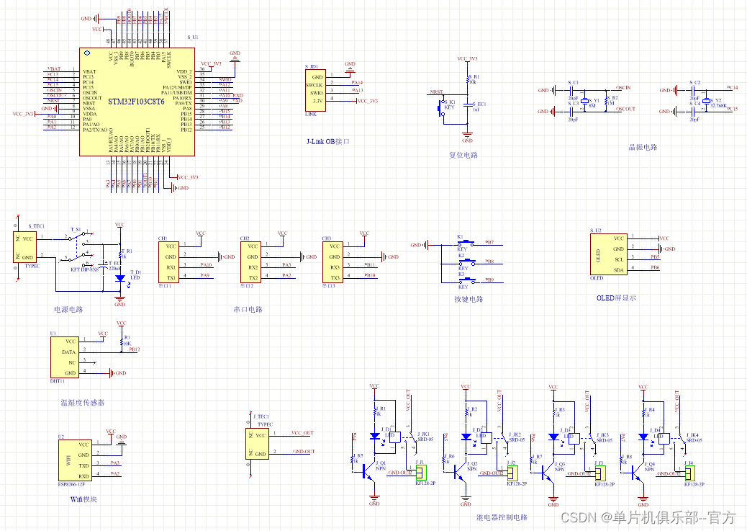Select the J_J4 KF128-2P green terminal
Viewport: 747px width, 531px height.
[690, 473]
